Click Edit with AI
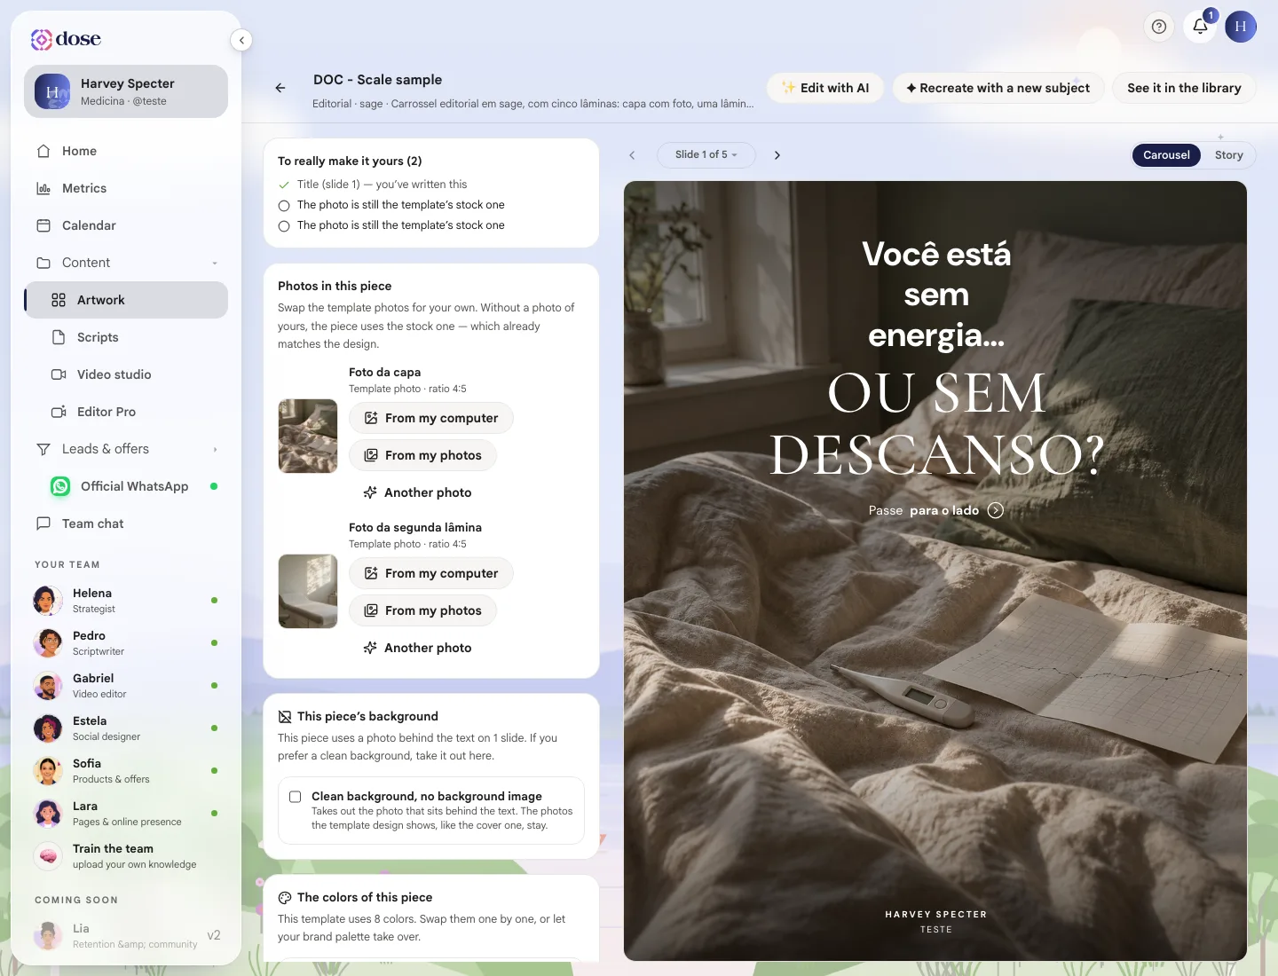The width and height of the screenshot is (1278, 976). pyautogui.click(x=825, y=88)
